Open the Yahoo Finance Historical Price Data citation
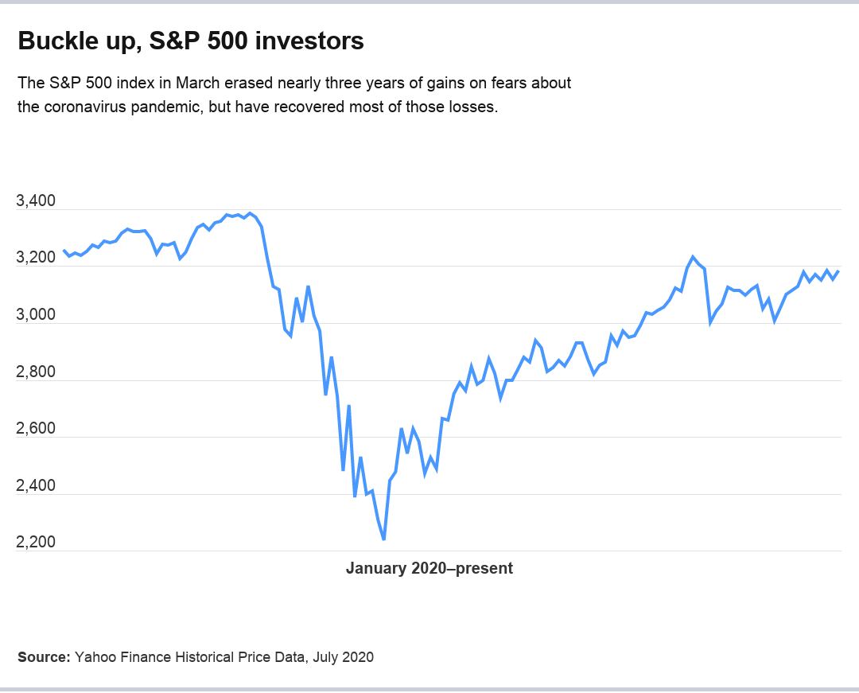859x693 pixels. coord(189,657)
